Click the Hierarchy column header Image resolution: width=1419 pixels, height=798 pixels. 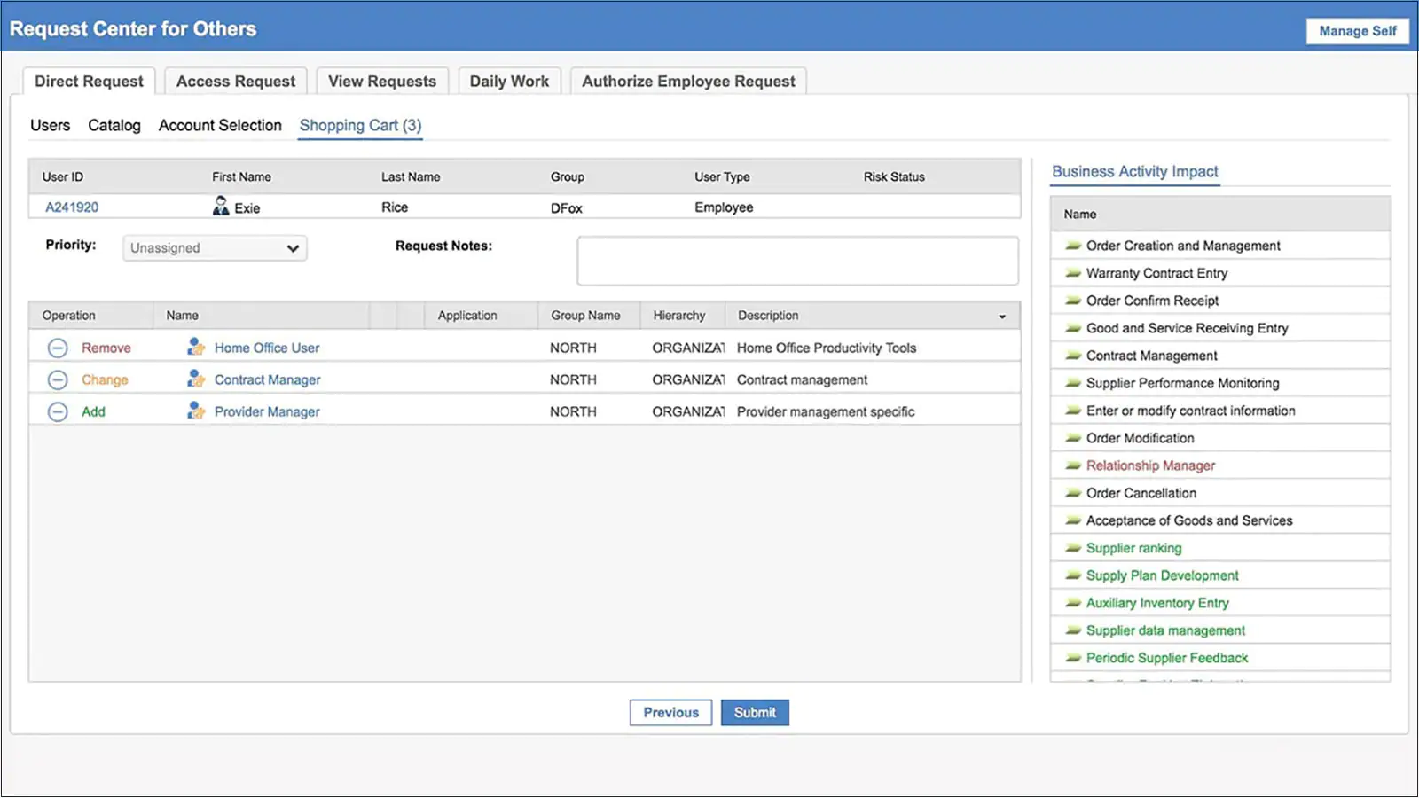click(683, 316)
